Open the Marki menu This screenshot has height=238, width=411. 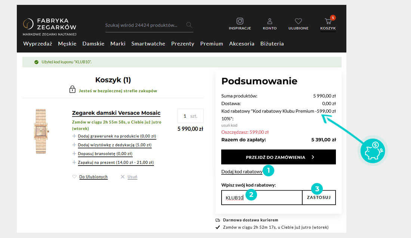click(118, 44)
